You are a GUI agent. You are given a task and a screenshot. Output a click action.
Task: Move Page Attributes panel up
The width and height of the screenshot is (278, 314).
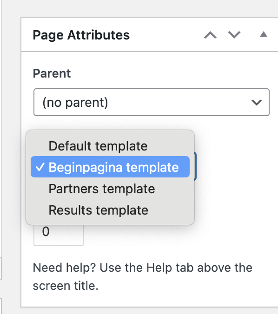coord(210,35)
